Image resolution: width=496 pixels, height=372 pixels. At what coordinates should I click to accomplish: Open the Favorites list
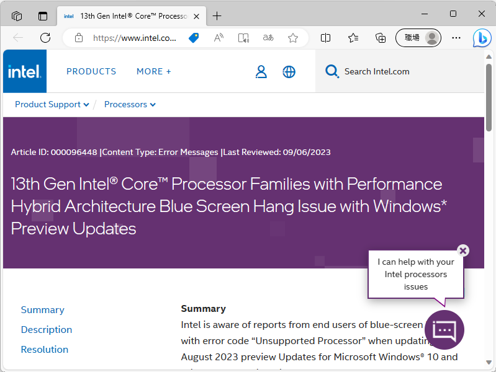pos(353,38)
